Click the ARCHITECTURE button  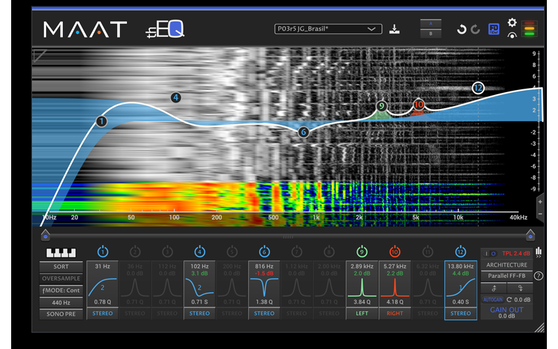coord(507,265)
